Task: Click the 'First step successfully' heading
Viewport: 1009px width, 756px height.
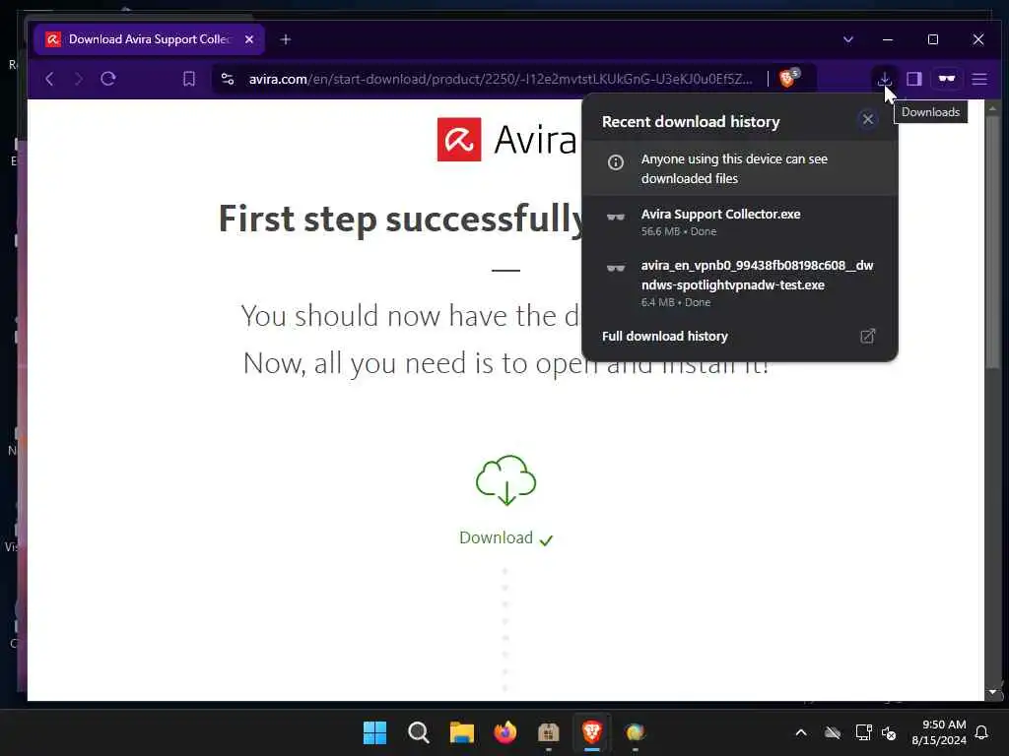Action: (x=400, y=220)
